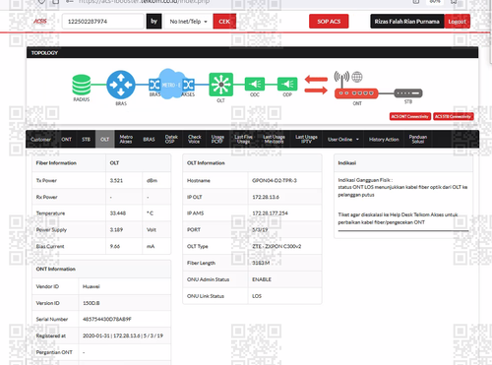Click the Hostname value GPON04-D2-TPR-3
Viewport: 492px width, 365px height.
pyautogui.click(x=275, y=181)
